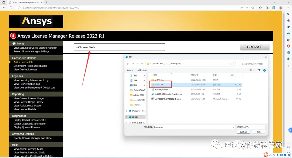Go up one folder in the file dialog
Image resolution: width=292 pixels, height=158 pixels.
pyautogui.click(x=142, y=64)
